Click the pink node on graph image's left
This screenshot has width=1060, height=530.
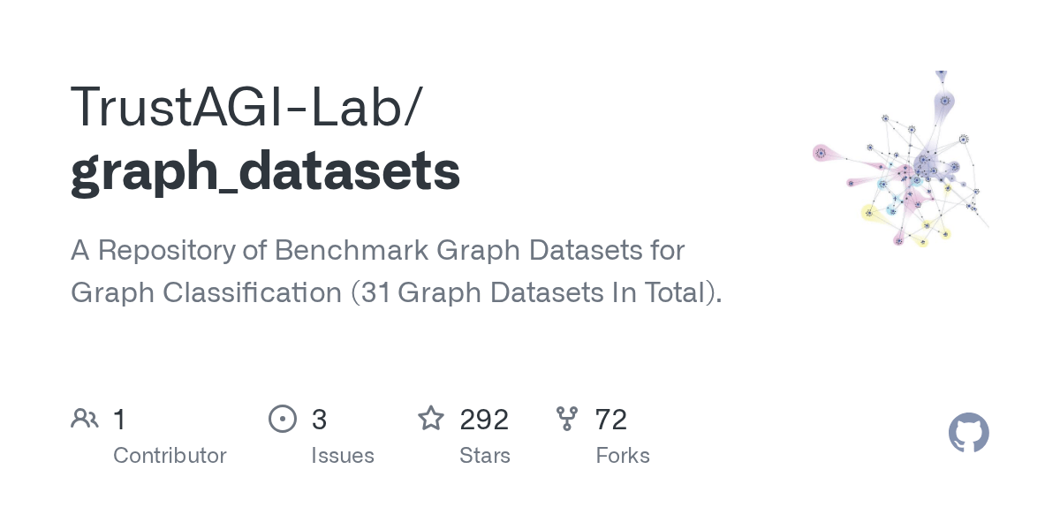[x=821, y=153]
